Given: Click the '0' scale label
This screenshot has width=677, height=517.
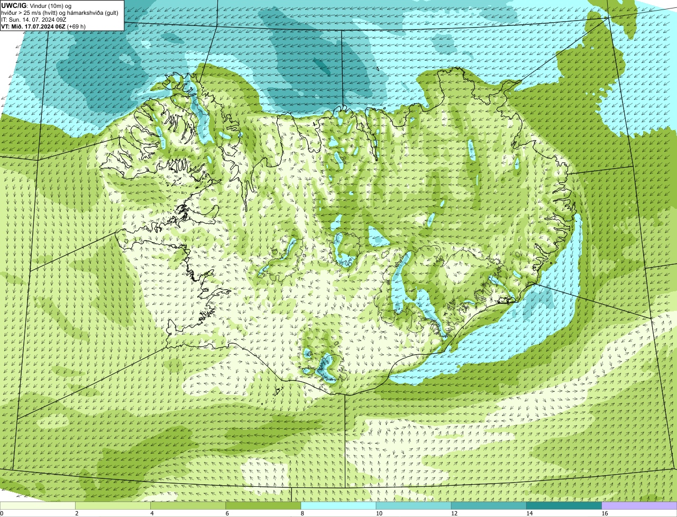Looking at the screenshot, I should pos(2,513).
